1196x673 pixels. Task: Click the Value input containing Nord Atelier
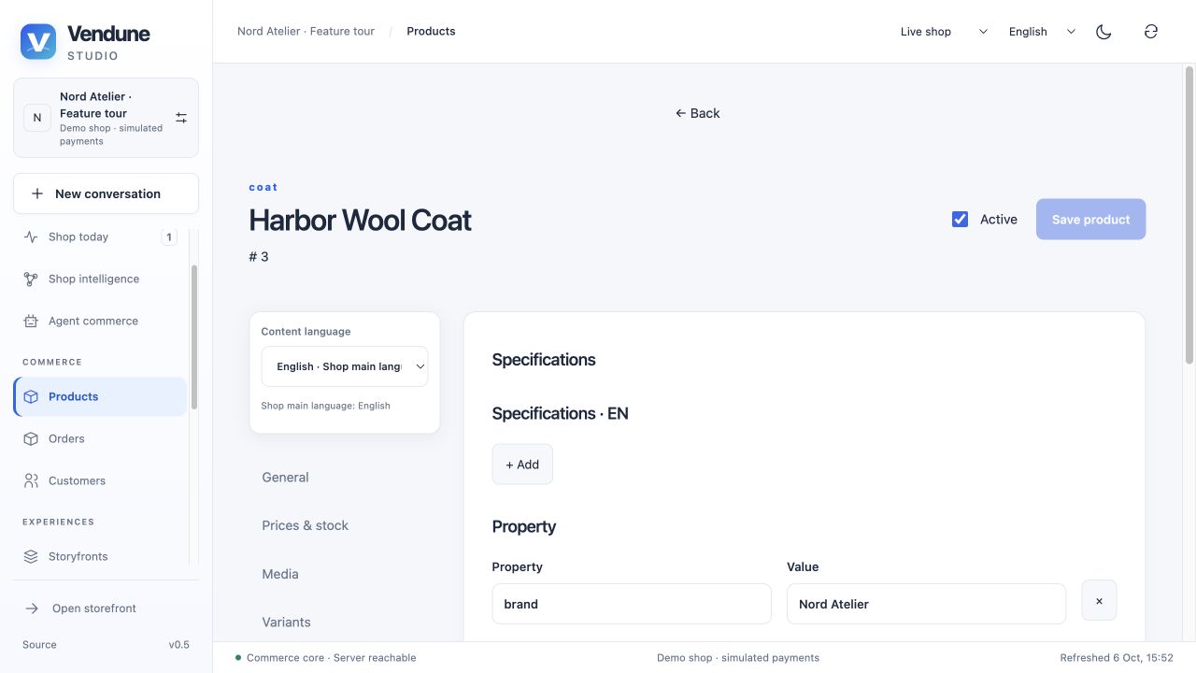[926, 604]
